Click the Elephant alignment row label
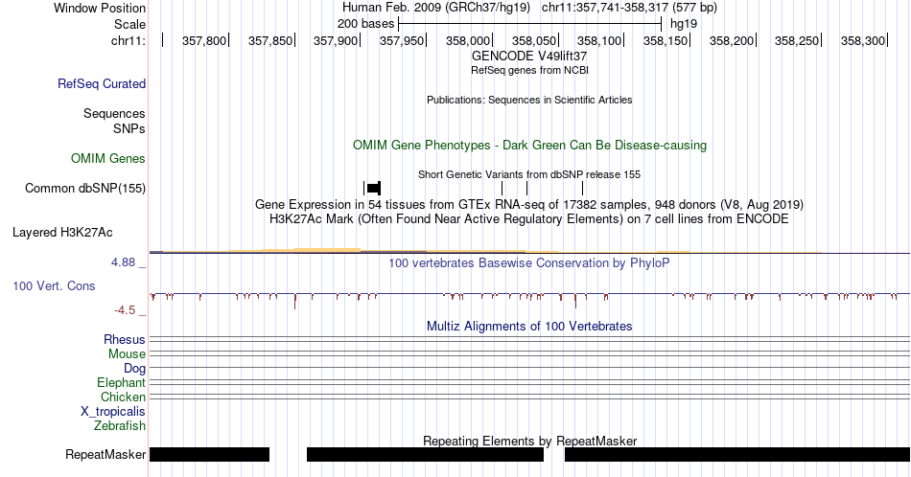 pos(122,382)
